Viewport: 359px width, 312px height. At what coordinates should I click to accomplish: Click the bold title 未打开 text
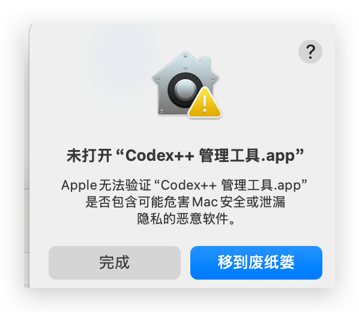click(89, 155)
